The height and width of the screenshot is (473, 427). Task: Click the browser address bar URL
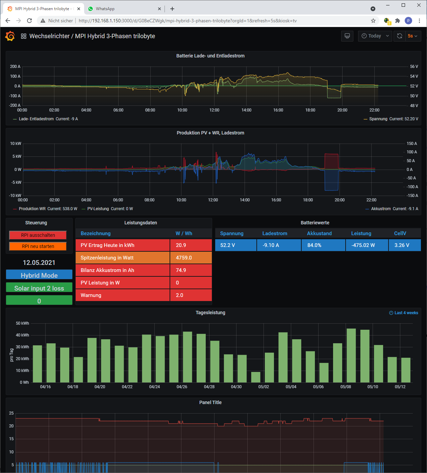coord(187,21)
